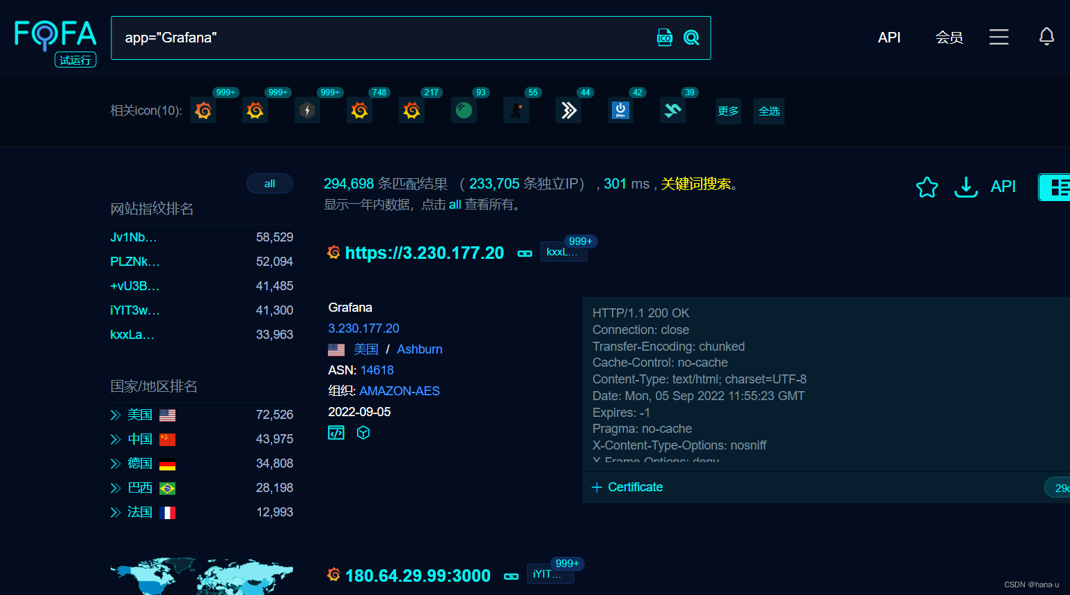Click the FOFA logo
The image size is (1070, 595).
pyautogui.click(x=55, y=35)
